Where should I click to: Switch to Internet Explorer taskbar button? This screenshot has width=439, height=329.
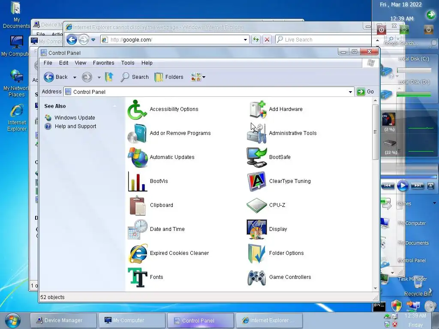pos(269,320)
